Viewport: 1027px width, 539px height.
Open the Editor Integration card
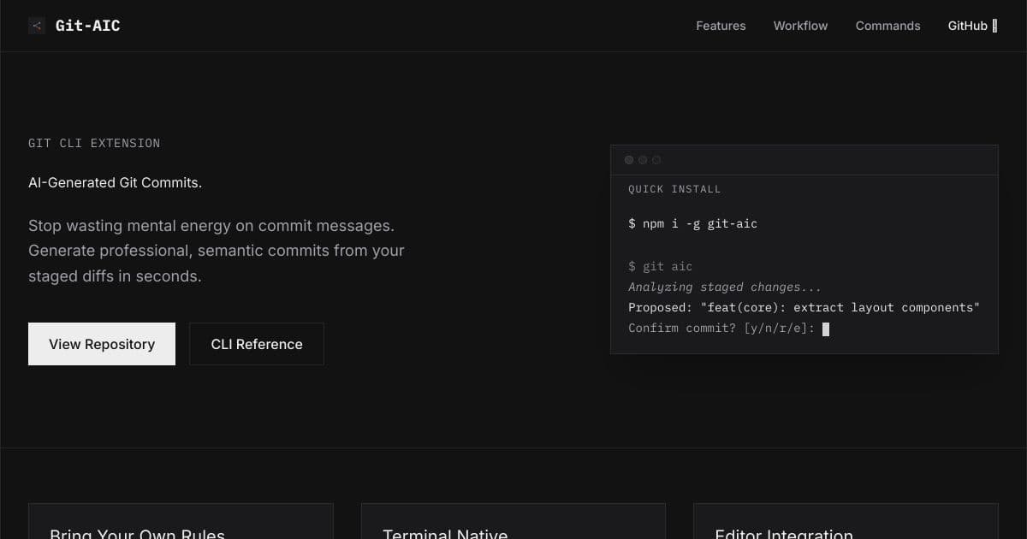[x=846, y=521]
